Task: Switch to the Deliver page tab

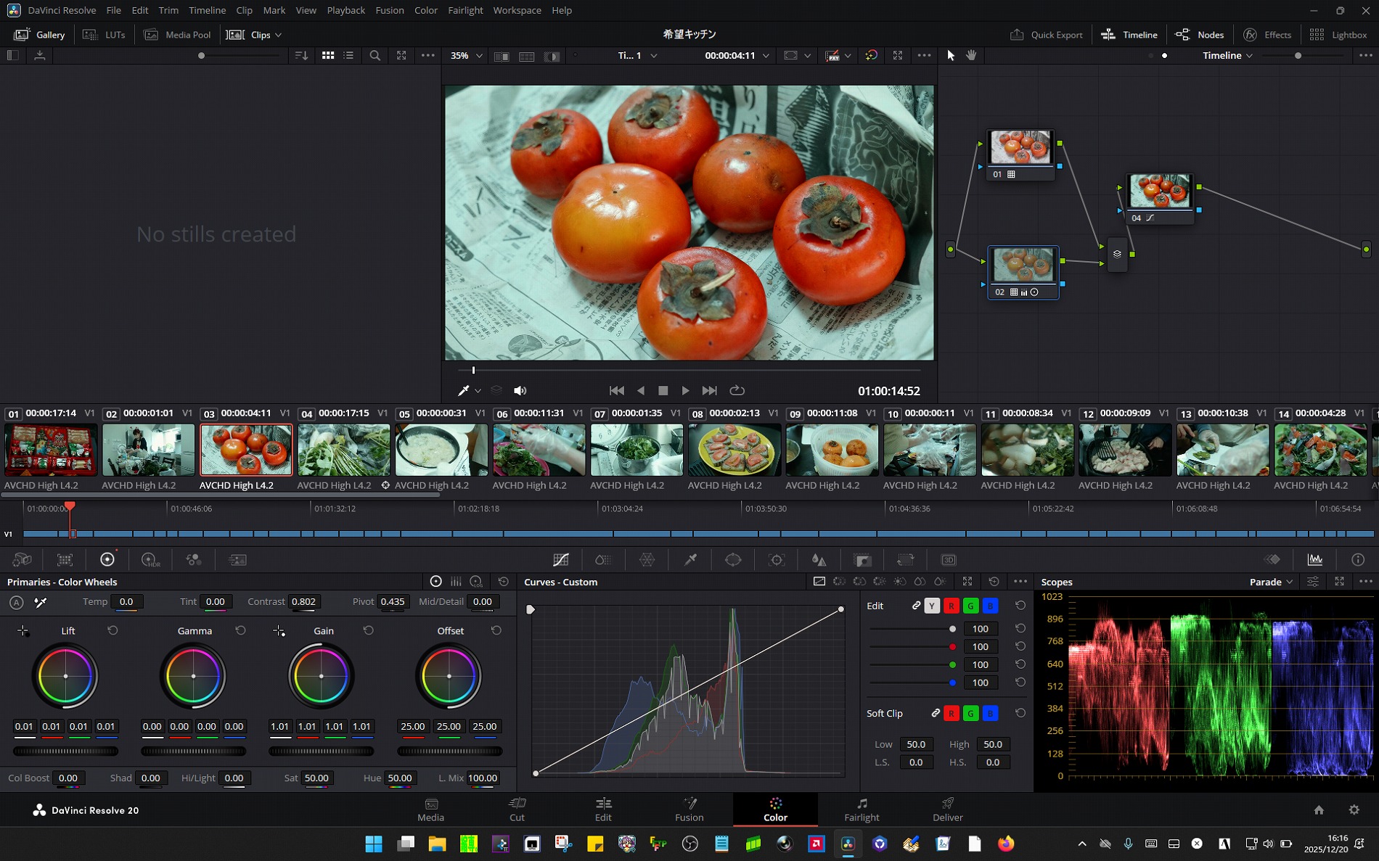Action: pos(947,809)
